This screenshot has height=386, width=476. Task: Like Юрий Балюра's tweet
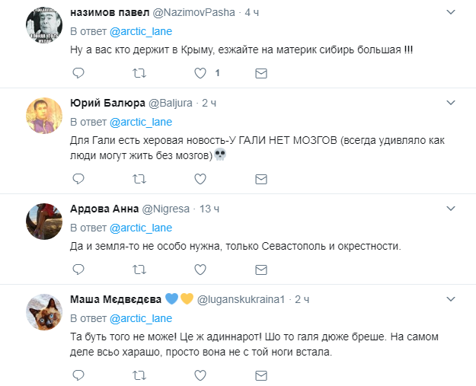pyautogui.click(x=200, y=179)
